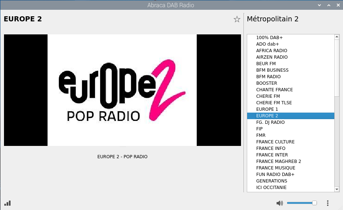
Task: Select BFM BUSINESS station
Action: (272, 70)
